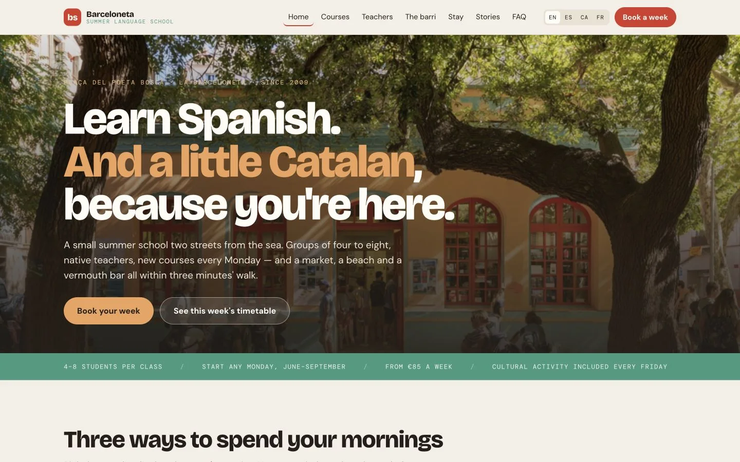Open the Stay page
740x462 pixels.
click(456, 17)
